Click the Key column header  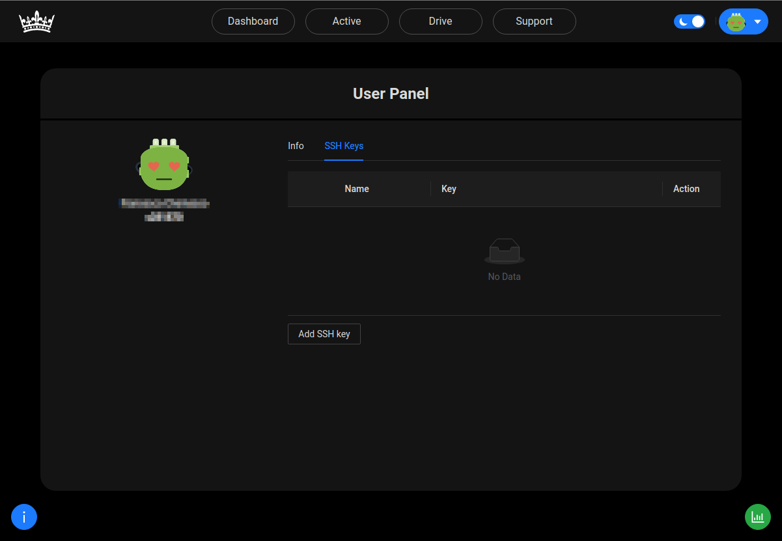pyautogui.click(x=449, y=189)
